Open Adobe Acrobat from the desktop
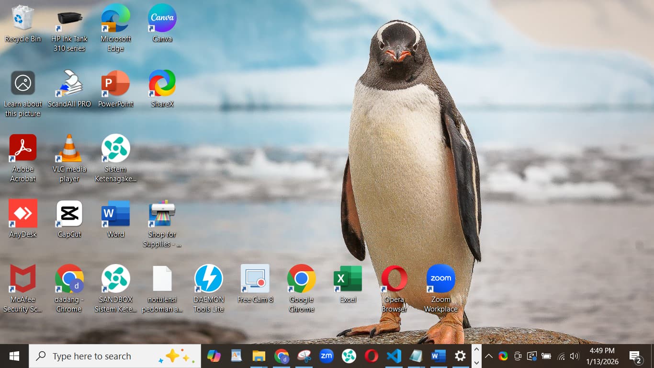 23,147
